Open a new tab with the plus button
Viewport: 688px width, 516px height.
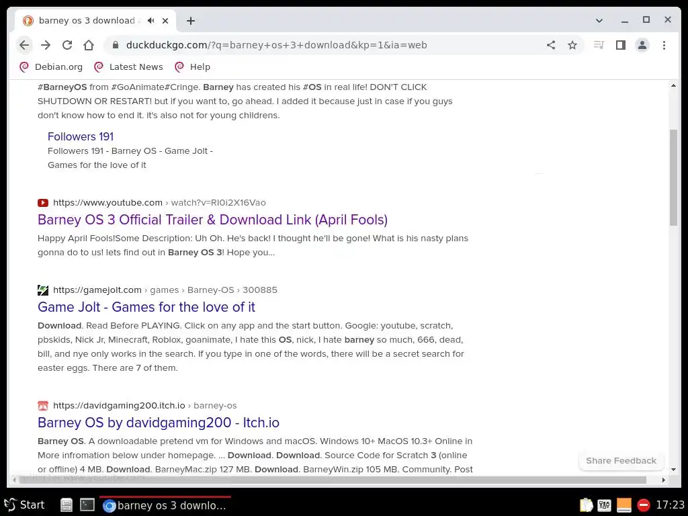coord(190,21)
